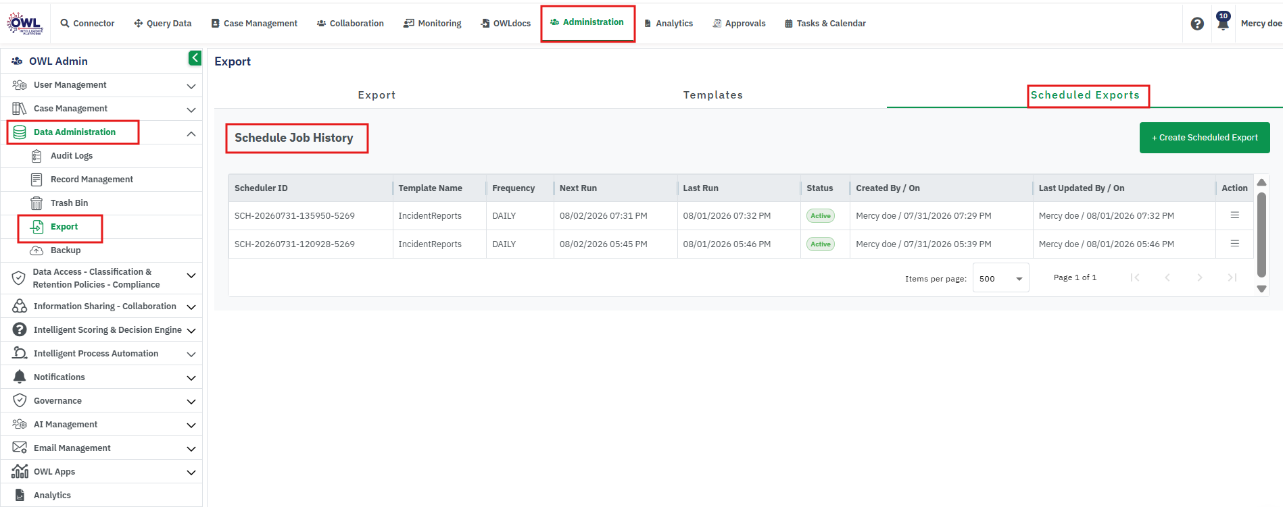
Task: Click the Data Administration database icon
Action: [20, 132]
